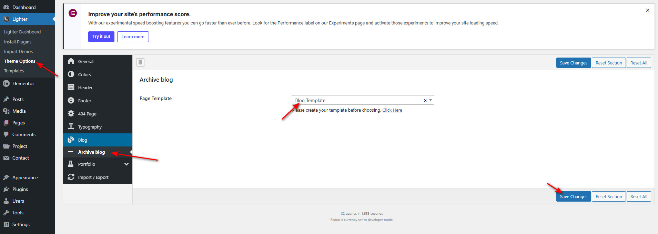The image size is (658, 234).
Task: Click the Typography text icon
Action: (x=71, y=127)
